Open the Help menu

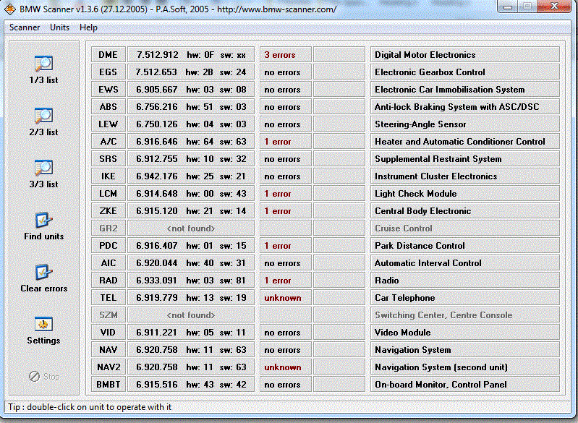(x=88, y=27)
